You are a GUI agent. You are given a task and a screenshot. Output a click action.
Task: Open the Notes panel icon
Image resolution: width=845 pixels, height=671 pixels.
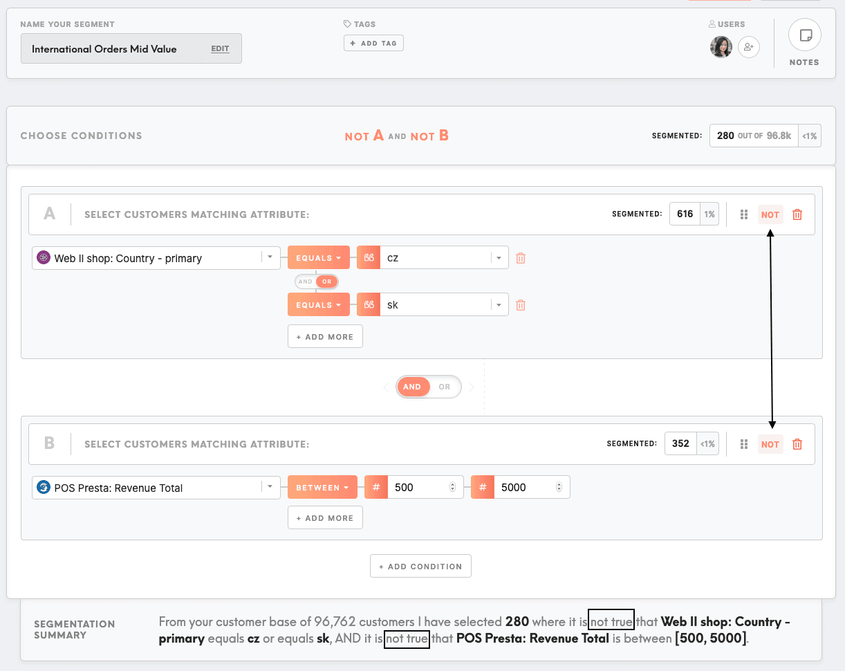(x=804, y=35)
